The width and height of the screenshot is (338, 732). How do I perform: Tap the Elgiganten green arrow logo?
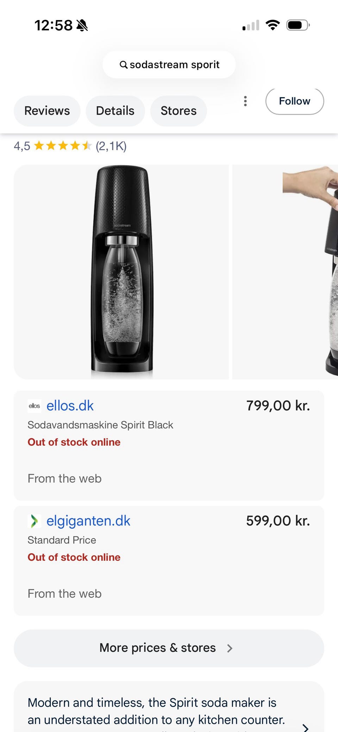click(x=34, y=521)
